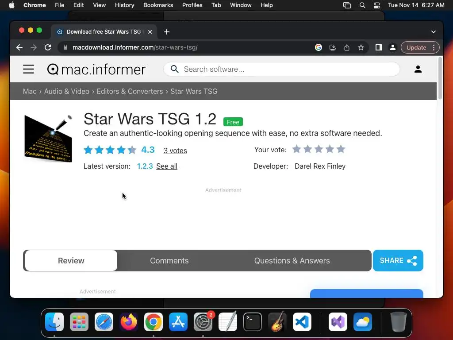Viewport: 453px width, 340px height.
Task: Toggle the Chrome side panel icon
Action: [379, 47]
